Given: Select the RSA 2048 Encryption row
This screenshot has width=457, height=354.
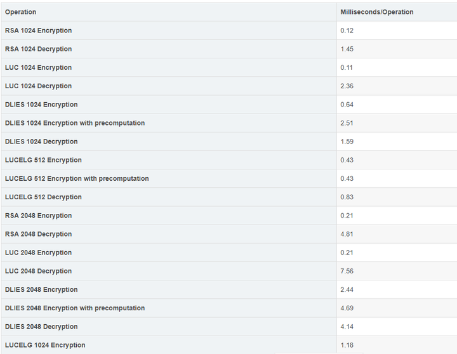Looking at the screenshot, I should (x=229, y=216).
